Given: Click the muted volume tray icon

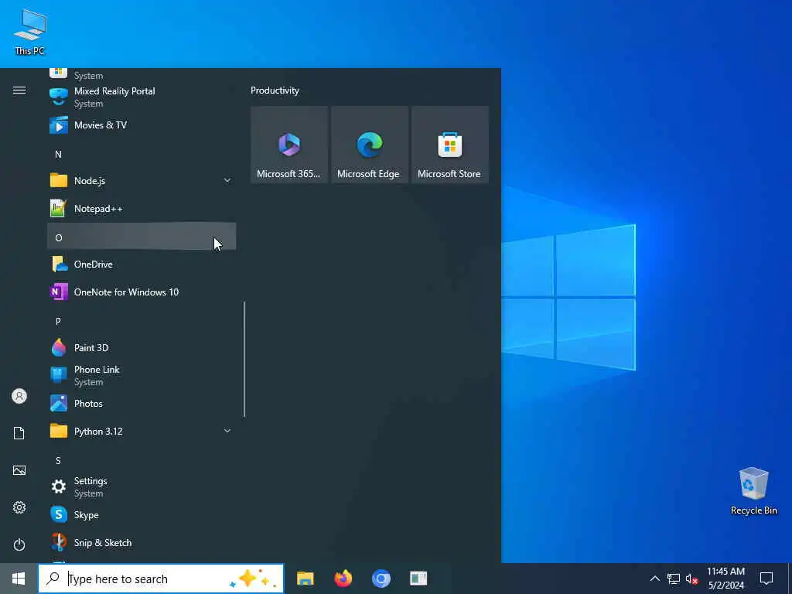Looking at the screenshot, I should click(692, 579).
